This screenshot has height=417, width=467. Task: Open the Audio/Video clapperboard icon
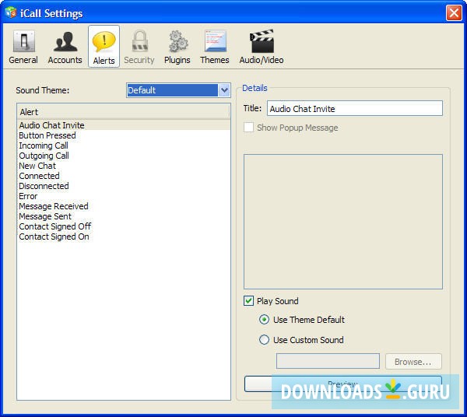pyautogui.click(x=262, y=41)
